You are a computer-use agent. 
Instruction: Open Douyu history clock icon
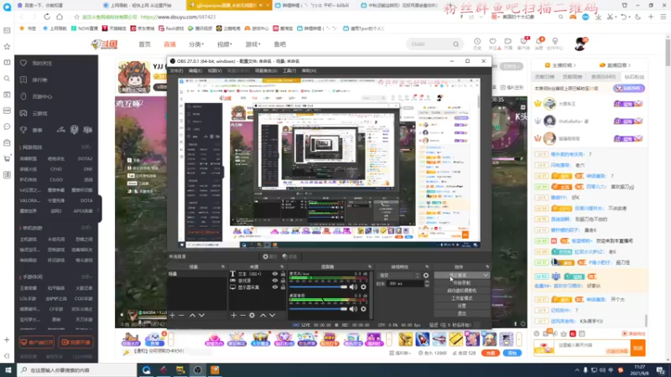(477, 41)
